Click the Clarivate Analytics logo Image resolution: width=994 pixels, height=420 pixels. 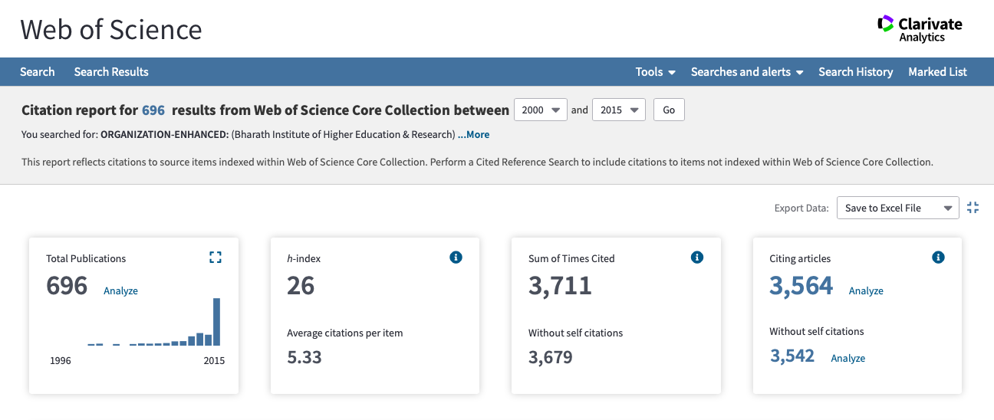tap(919, 28)
